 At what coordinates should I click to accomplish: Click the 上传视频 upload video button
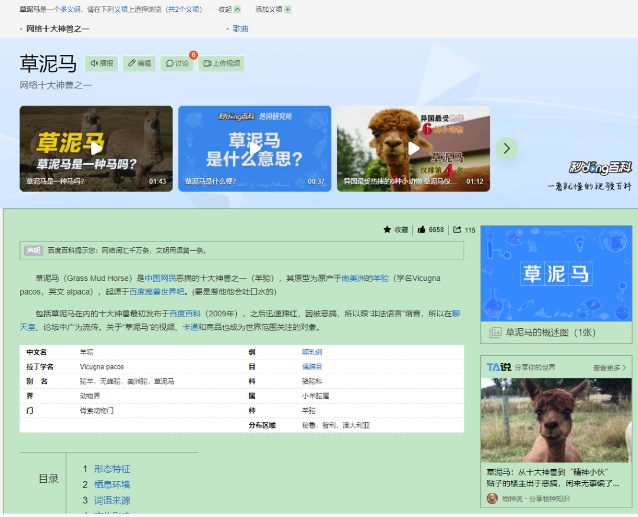(222, 63)
